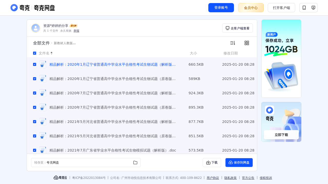The height and width of the screenshot is (184, 328).
Task: Click the sharer's avatar icon
Action: click(x=36, y=28)
